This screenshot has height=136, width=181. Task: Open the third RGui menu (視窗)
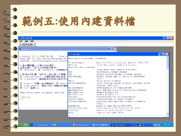[32, 41]
